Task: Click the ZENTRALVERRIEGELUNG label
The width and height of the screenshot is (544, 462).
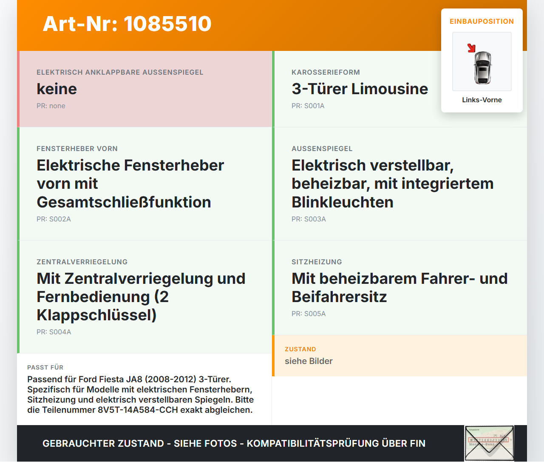Action: [82, 262]
